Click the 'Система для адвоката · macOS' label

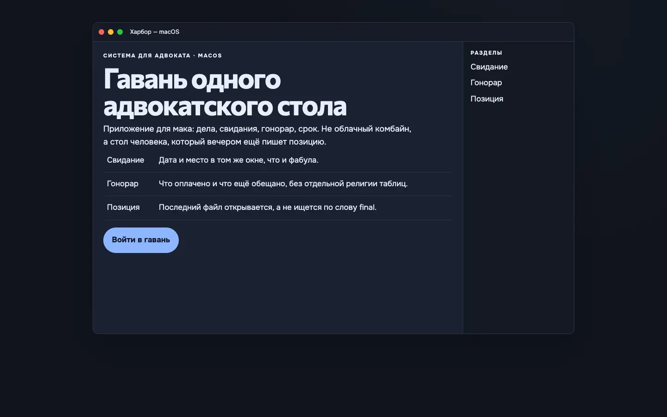(163, 56)
